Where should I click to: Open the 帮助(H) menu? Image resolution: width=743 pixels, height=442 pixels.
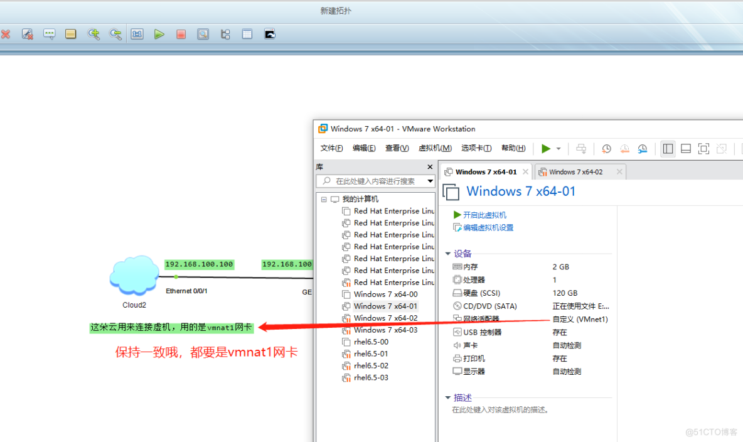pos(513,148)
